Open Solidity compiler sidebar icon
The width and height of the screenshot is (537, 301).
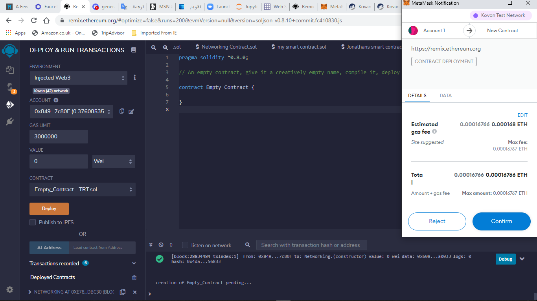tap(10, 87)
